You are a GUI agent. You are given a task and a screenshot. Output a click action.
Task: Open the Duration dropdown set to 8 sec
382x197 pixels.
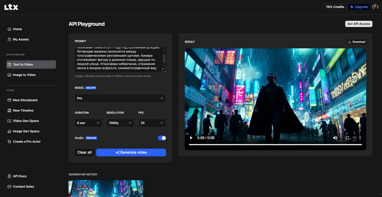click(x=88, y=123)
